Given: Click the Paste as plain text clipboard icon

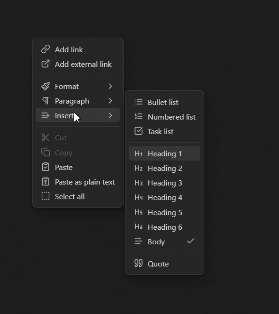Looking at the screenshot, I should (46, 182).
